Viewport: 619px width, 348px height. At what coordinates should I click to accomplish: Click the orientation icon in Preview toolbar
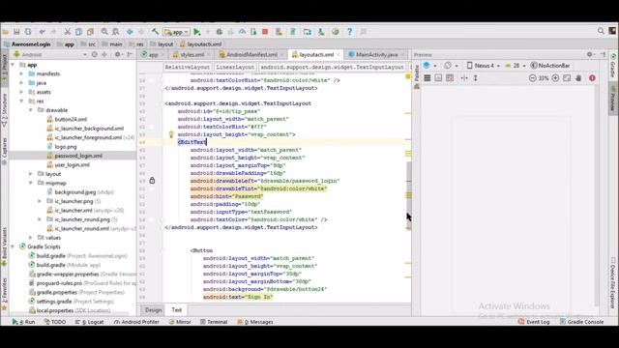point(447,66)
